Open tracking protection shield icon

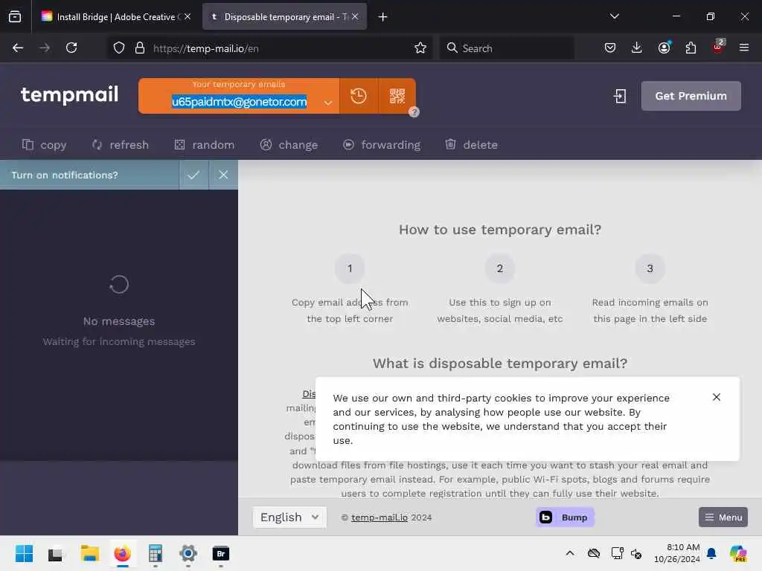tap(119, 48)
